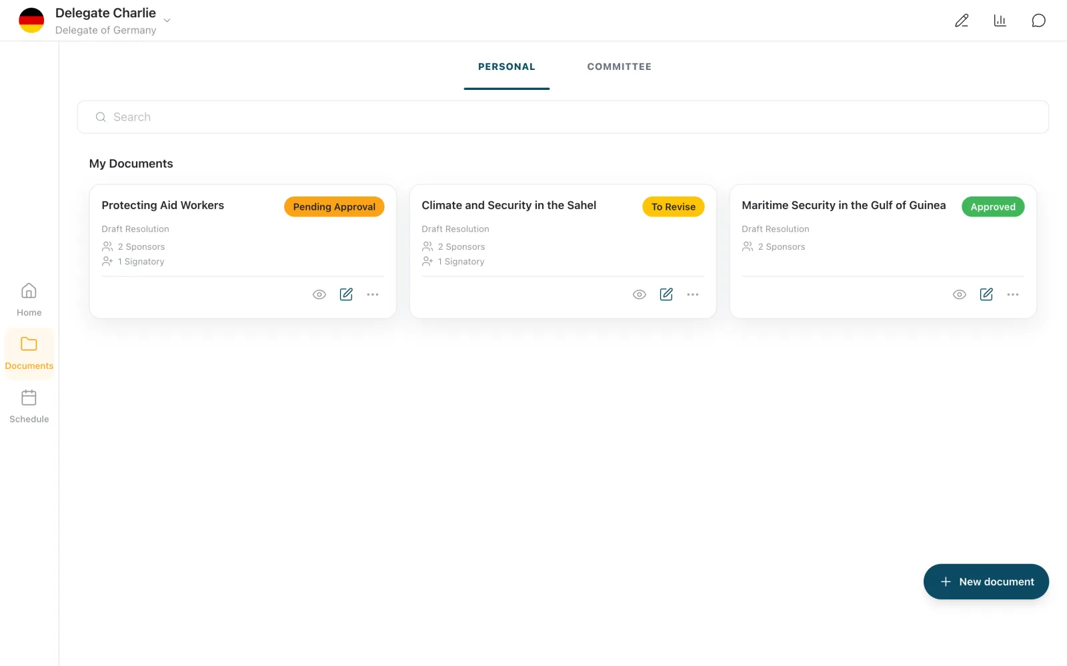The image size is (1067, 666).
Task: Click the German flag avatar
Action: point(31,21)
